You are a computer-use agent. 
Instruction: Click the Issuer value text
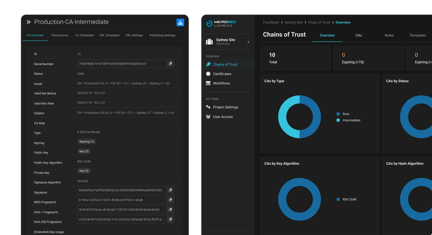(x=124, y=83)
